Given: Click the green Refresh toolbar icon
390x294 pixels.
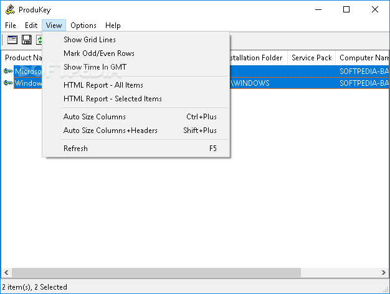Looking at the screenshot, I should (39, 40).
